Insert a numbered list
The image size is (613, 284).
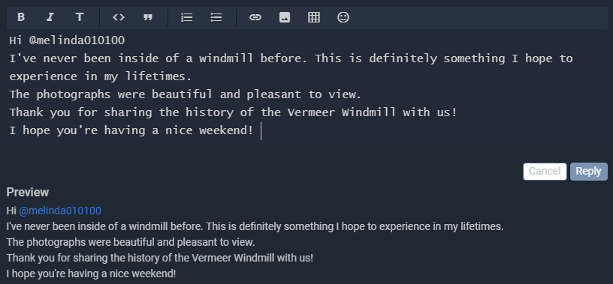click(x=187, y=17)
